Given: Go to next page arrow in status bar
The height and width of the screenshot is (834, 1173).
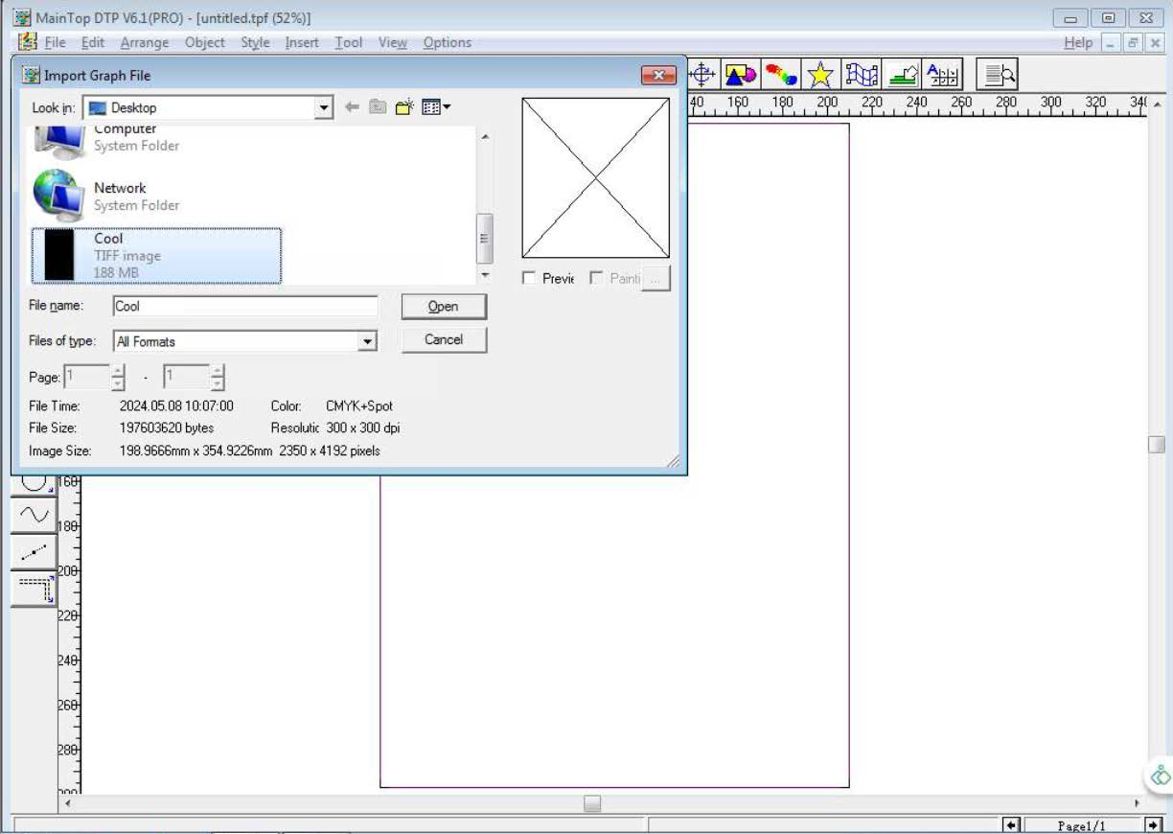Looking at the screenshot, I should (x=1154, y=825).
